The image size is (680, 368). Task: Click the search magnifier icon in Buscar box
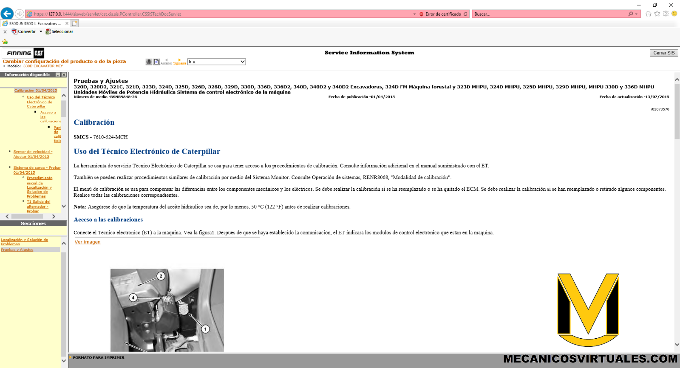[x=631, y=14]
